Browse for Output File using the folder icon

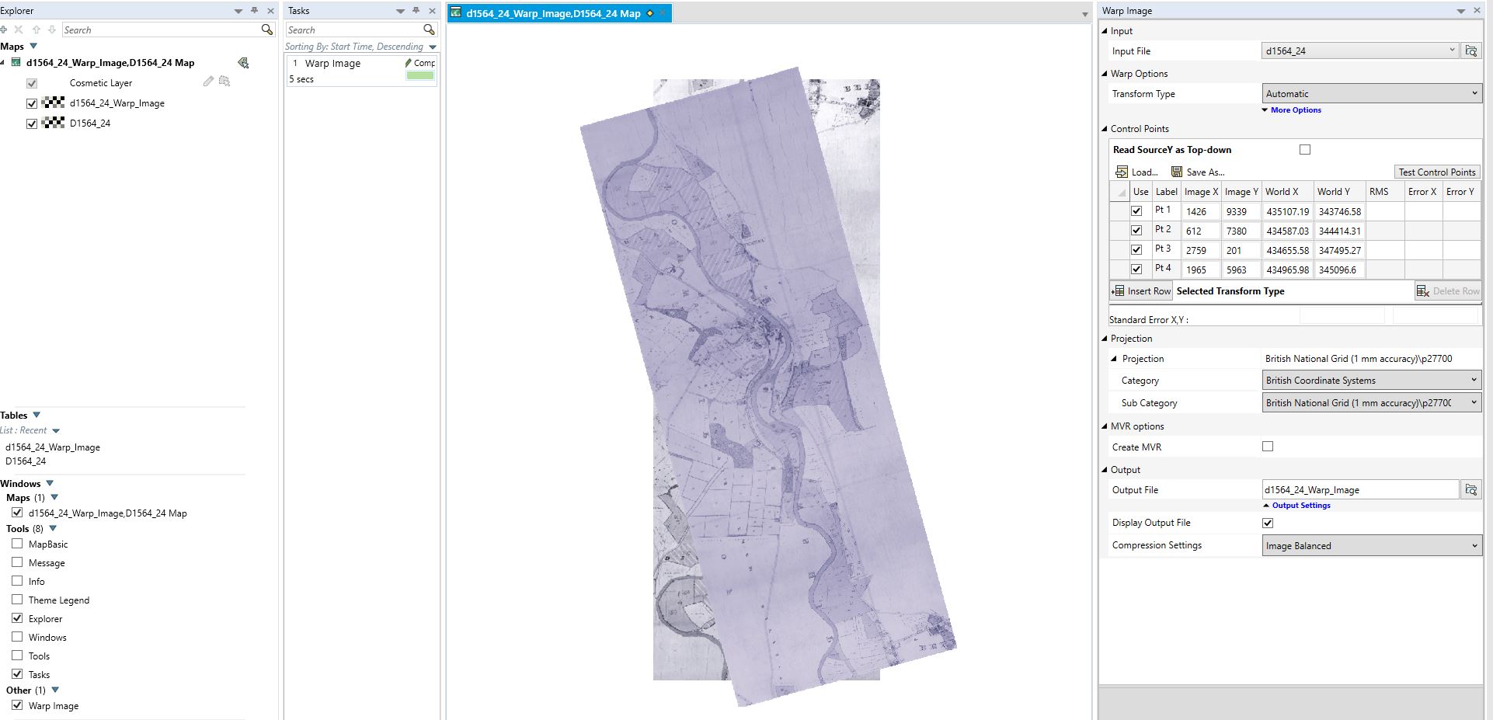(x=1472, y=489)
